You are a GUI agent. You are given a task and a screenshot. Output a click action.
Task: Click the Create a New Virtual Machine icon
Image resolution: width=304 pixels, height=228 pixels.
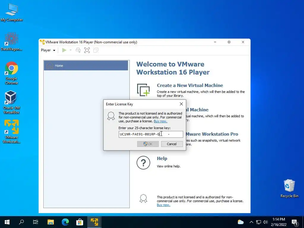click(143, 90)
